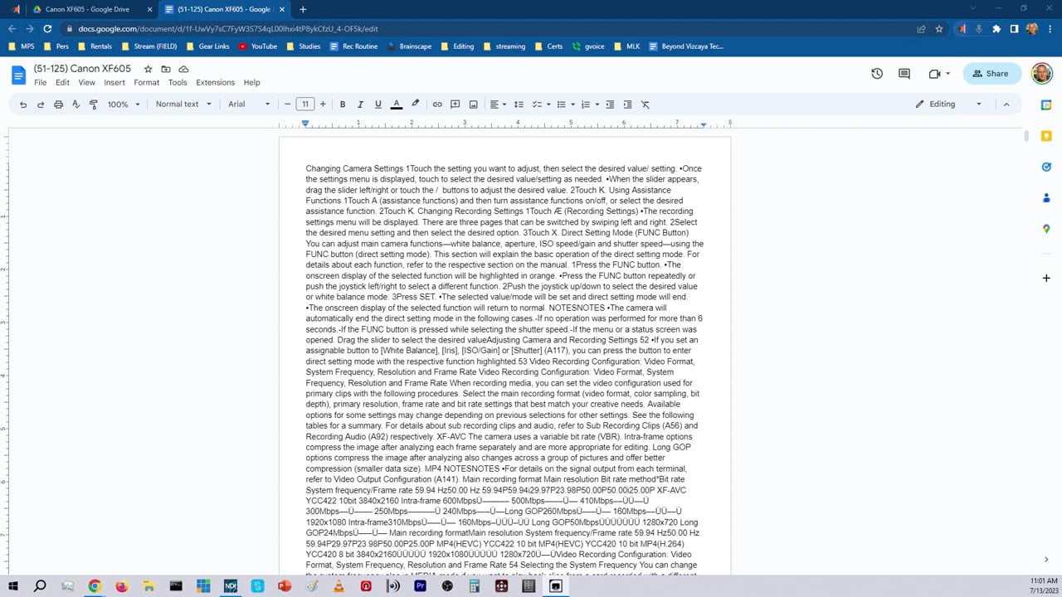Apply italic formatting
The height and width of the screenshot is (597, 1062).
(360, 104)
